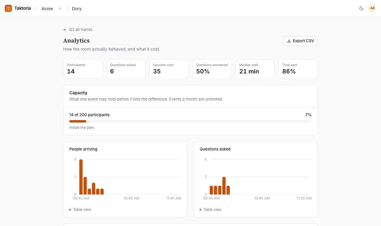Export analytics as CSV

pos(300,41)
